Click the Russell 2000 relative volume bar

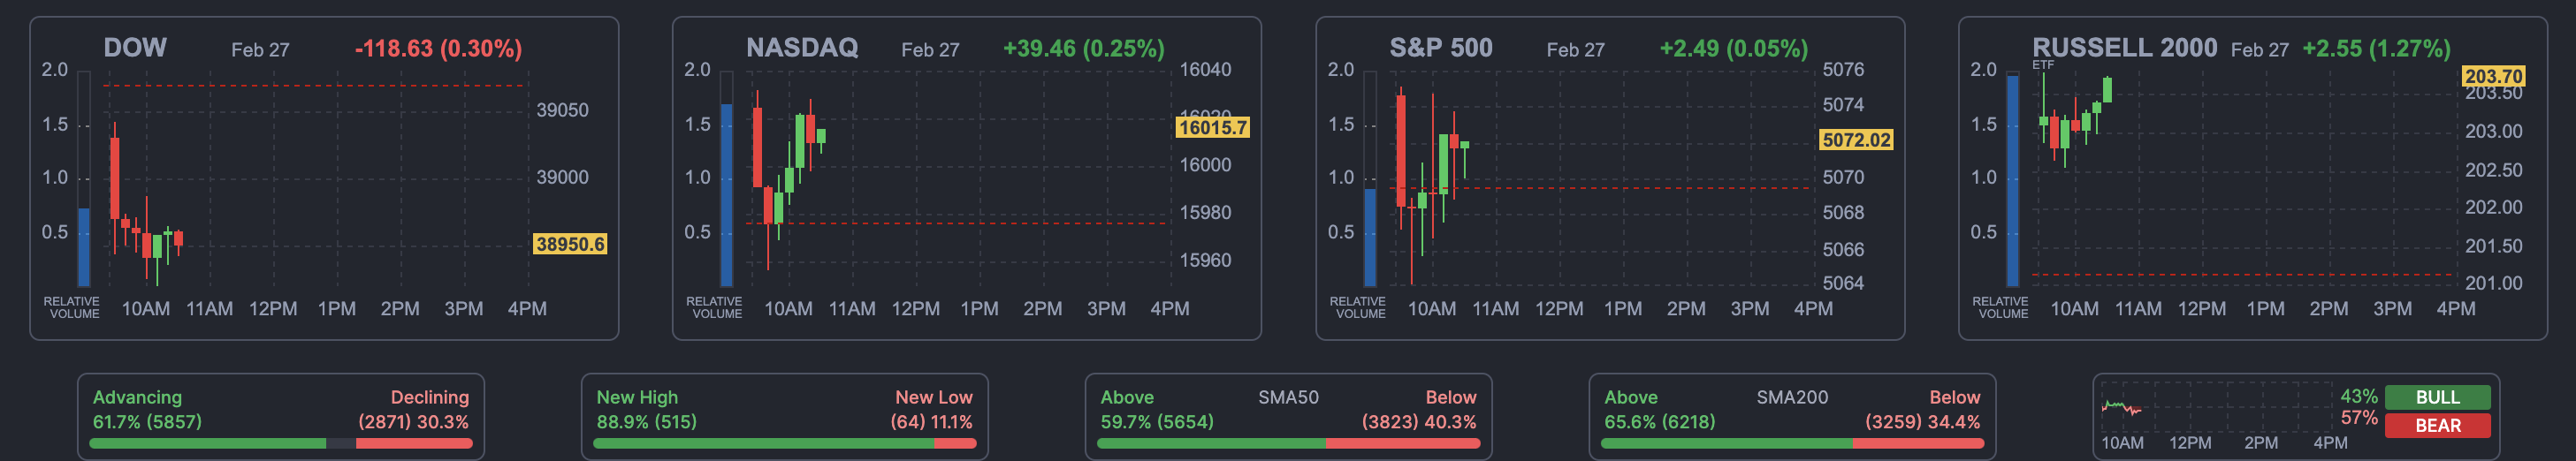pyautogui.click(x=2013, y=180)
